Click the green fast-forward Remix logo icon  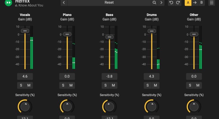pyautogui.click(x=8, y=3)
